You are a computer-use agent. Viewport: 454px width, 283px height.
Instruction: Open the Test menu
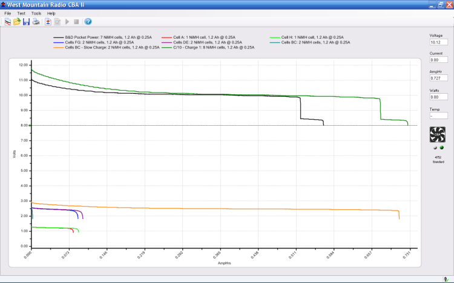(x=21, y=13)
